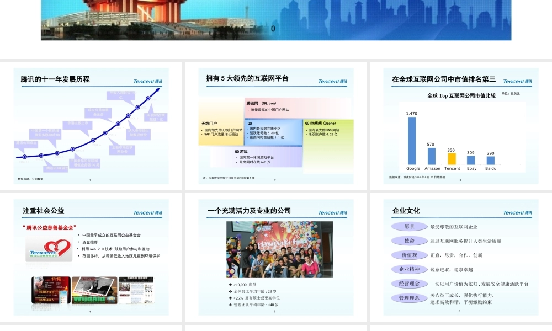Click the text 全体员工平均年龄：28岁
This screenshot has width=552, height=331.
tap(255, 292)
